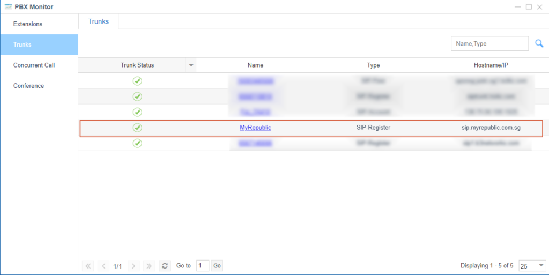
Task: Select the Trunks tab at the top
Action: click(x=98, y=21)
